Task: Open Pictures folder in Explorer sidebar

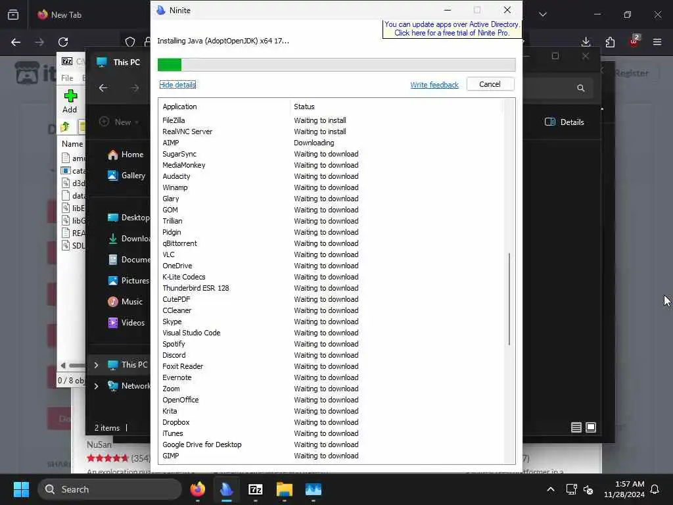Action: [128, 280]
